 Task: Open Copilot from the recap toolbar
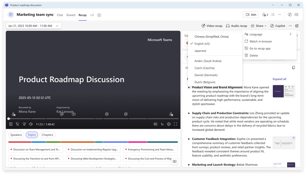[x=277, y=26]
